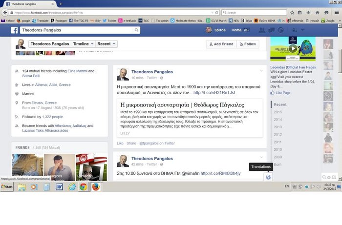Click Firefox back arrow button
Screen dimensions: 342x225
click(x=5, y=13)
